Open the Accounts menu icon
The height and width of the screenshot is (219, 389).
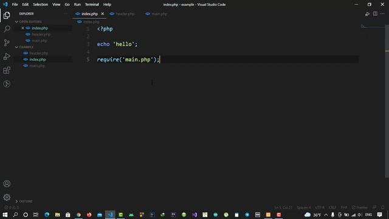click(7, 184)
